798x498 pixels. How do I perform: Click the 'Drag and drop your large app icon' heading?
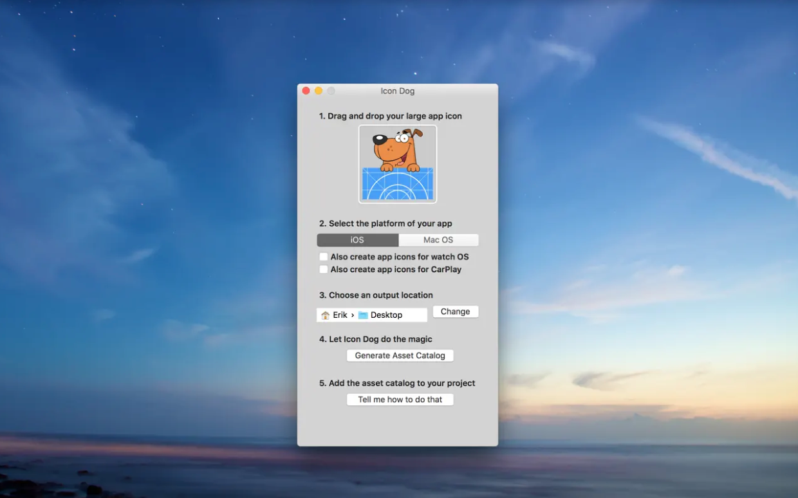[x=390, y=116]
